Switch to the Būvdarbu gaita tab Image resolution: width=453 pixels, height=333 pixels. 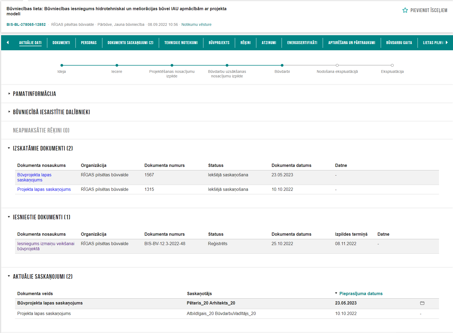click(399, 43)
